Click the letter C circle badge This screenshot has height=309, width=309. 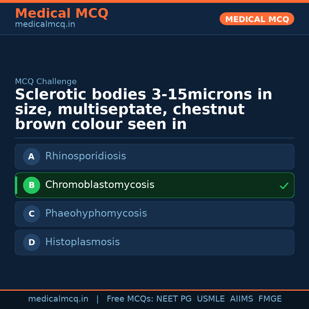pyautogui.click(x=31, y=214)
